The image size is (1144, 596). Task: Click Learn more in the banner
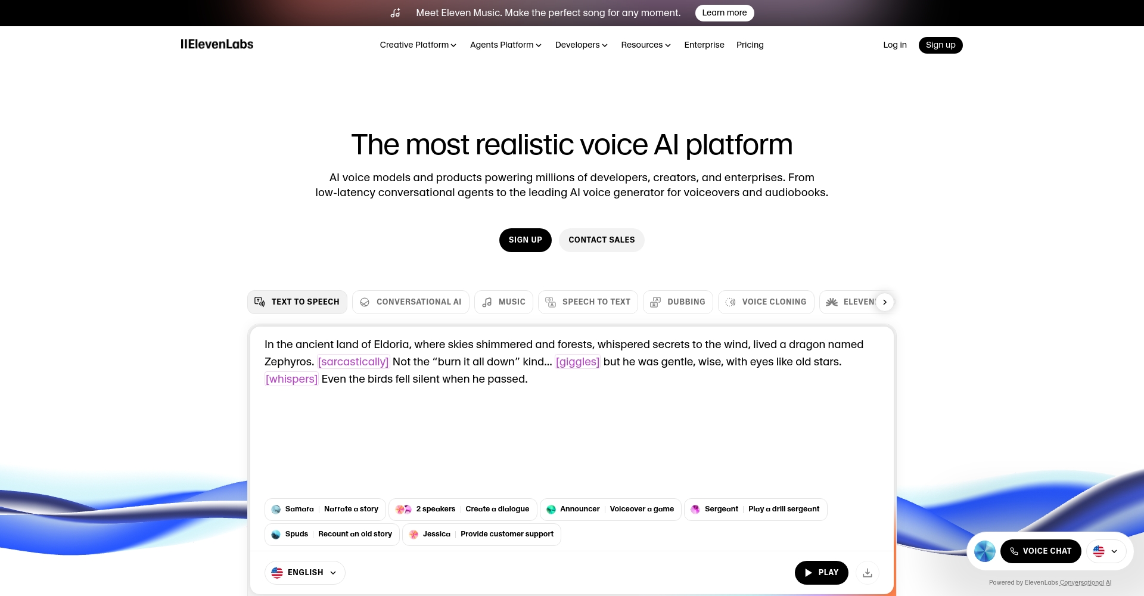[x=725, y=13]
